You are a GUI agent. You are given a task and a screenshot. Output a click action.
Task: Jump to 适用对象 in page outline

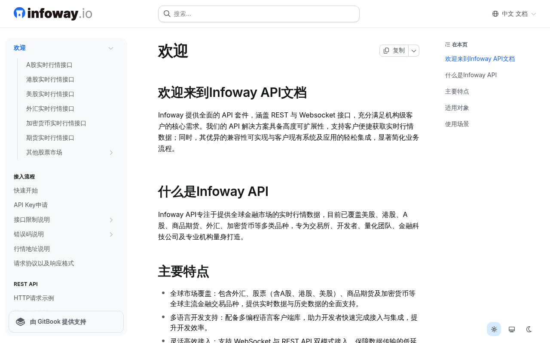[457, 108]
